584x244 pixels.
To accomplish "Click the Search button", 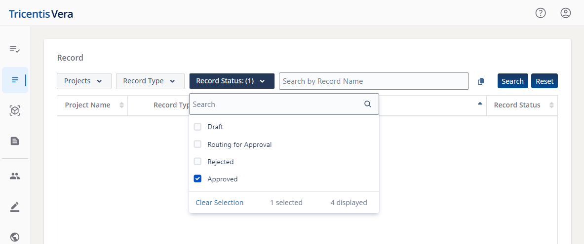I will (512, 81).
